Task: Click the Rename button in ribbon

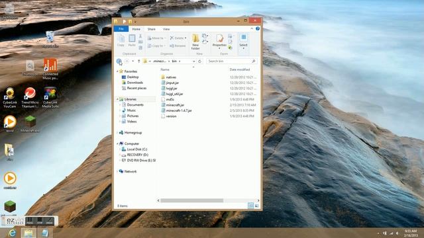Action: [x=178, y=46]
